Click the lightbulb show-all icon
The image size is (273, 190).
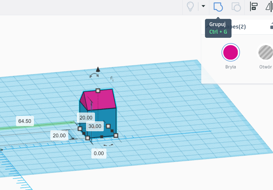click(190, 7)
